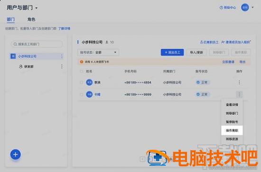Open the 帮助中心 link
Screen dimensions: 261x172
228,8
